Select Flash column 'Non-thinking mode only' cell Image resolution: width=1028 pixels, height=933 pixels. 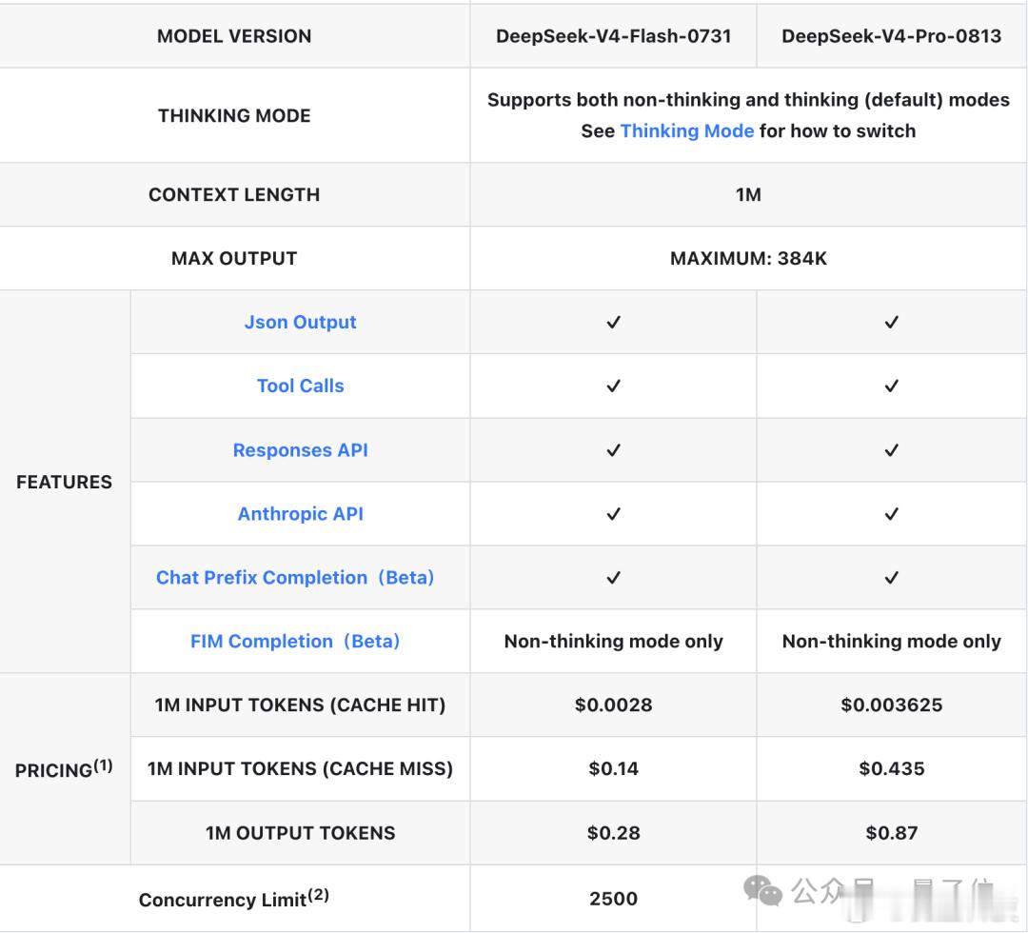click(x=613, y=641)
